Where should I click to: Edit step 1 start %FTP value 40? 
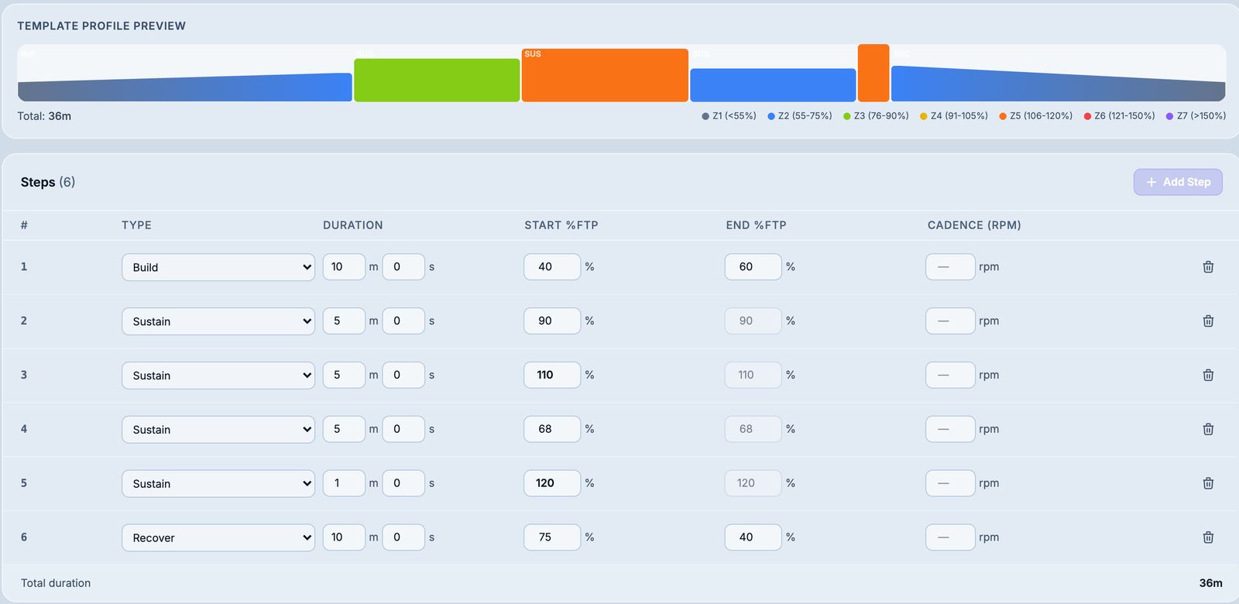point(552,266)
